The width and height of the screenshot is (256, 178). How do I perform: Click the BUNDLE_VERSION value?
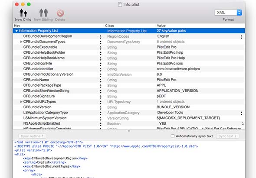[x=173, y=107]
